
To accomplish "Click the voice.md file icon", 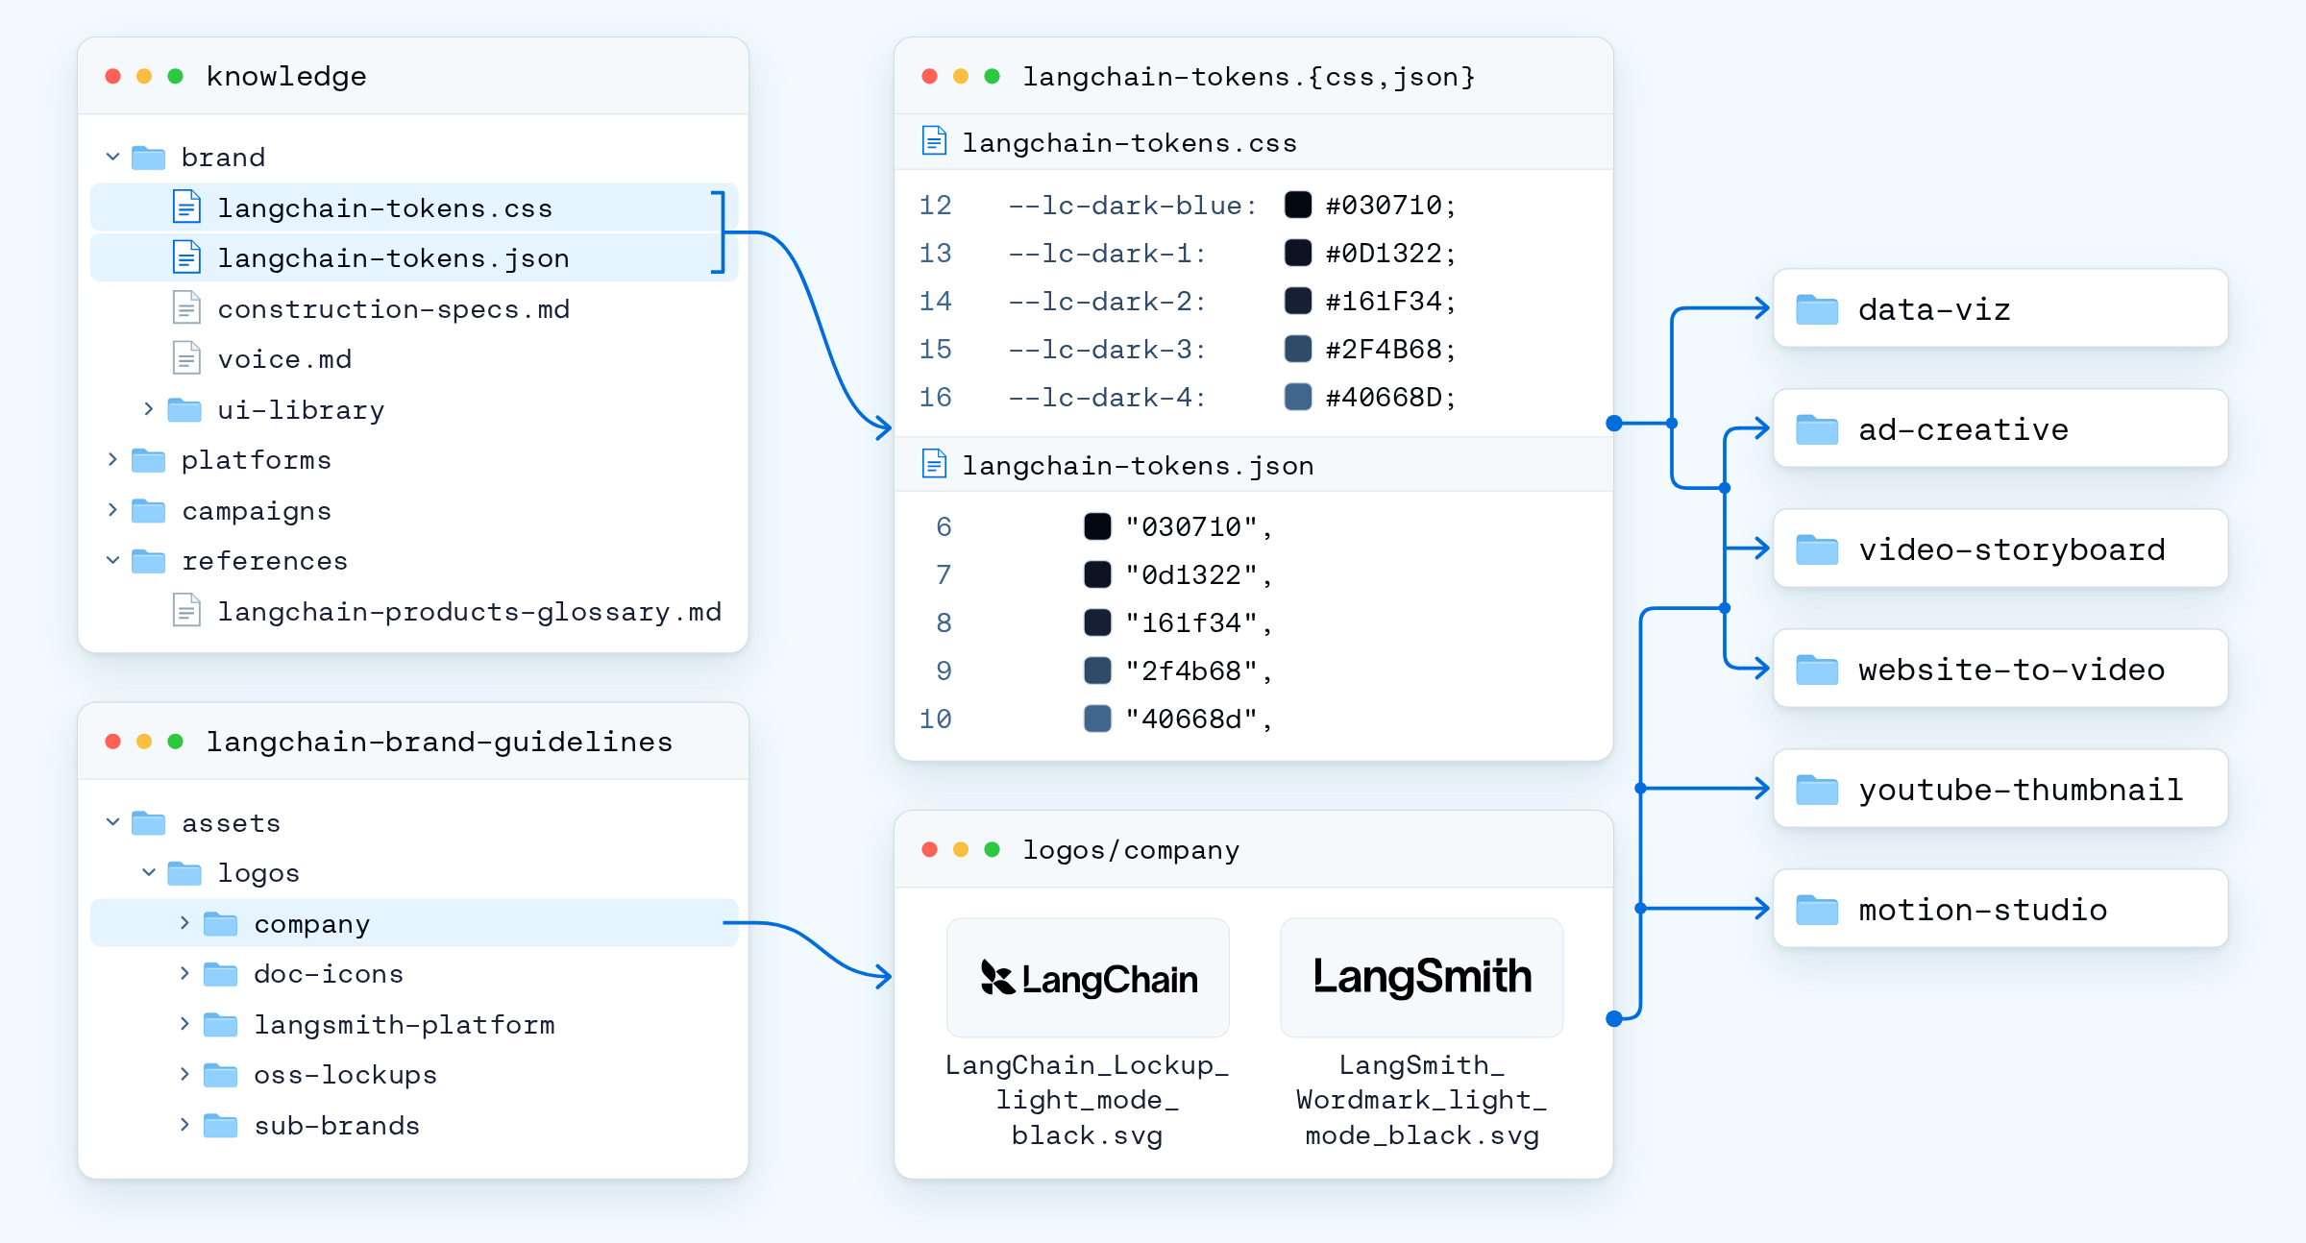I will point(186,358).
